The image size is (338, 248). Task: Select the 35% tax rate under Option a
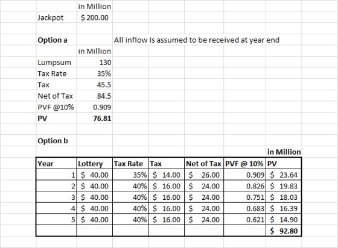[x=94, y=73]
